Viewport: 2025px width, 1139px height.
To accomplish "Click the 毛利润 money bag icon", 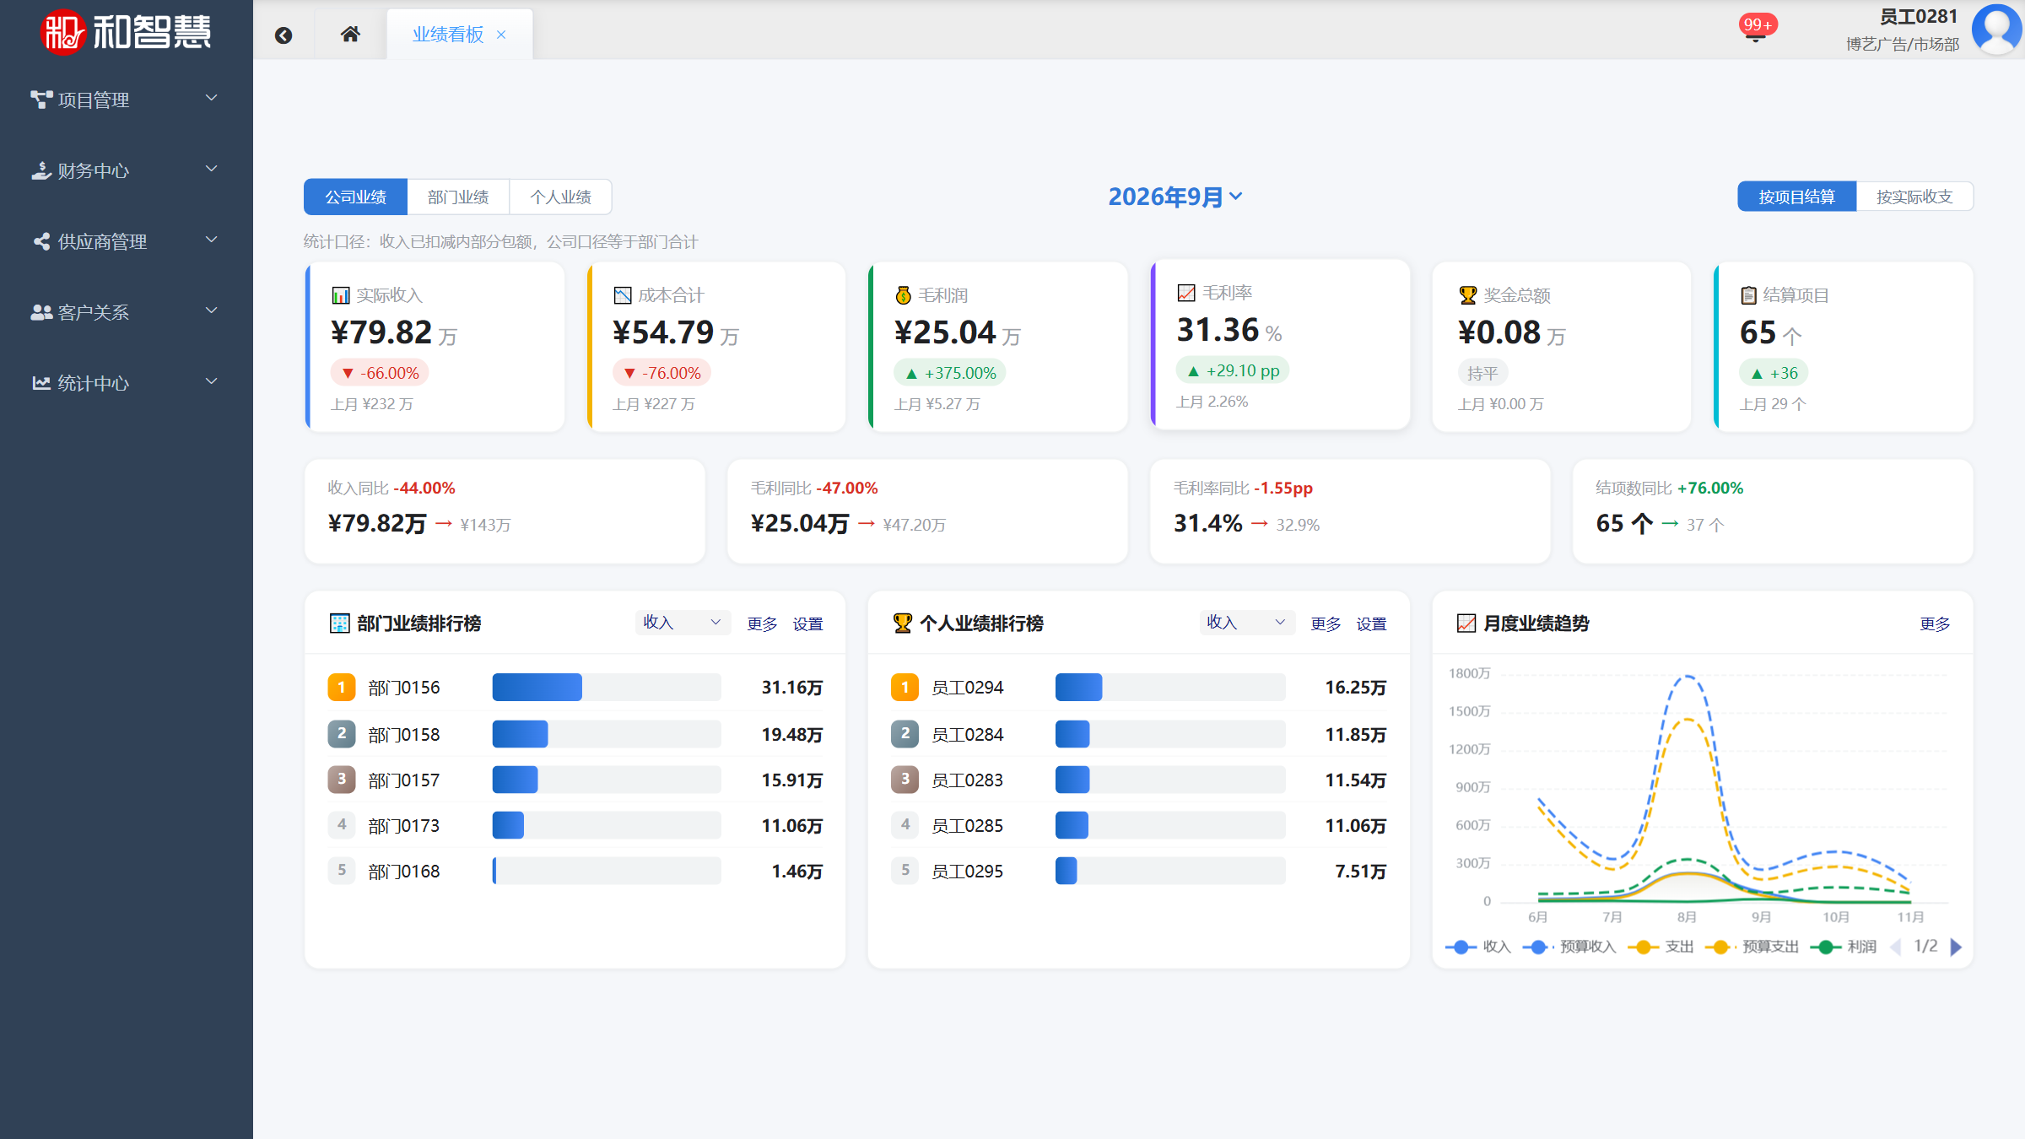I will [904, 295].
